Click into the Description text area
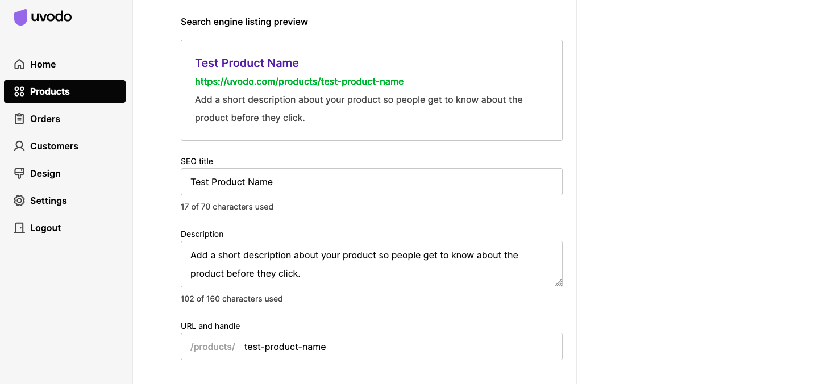Viewport: 815px width, 384px height. click(x=371, y=264)
